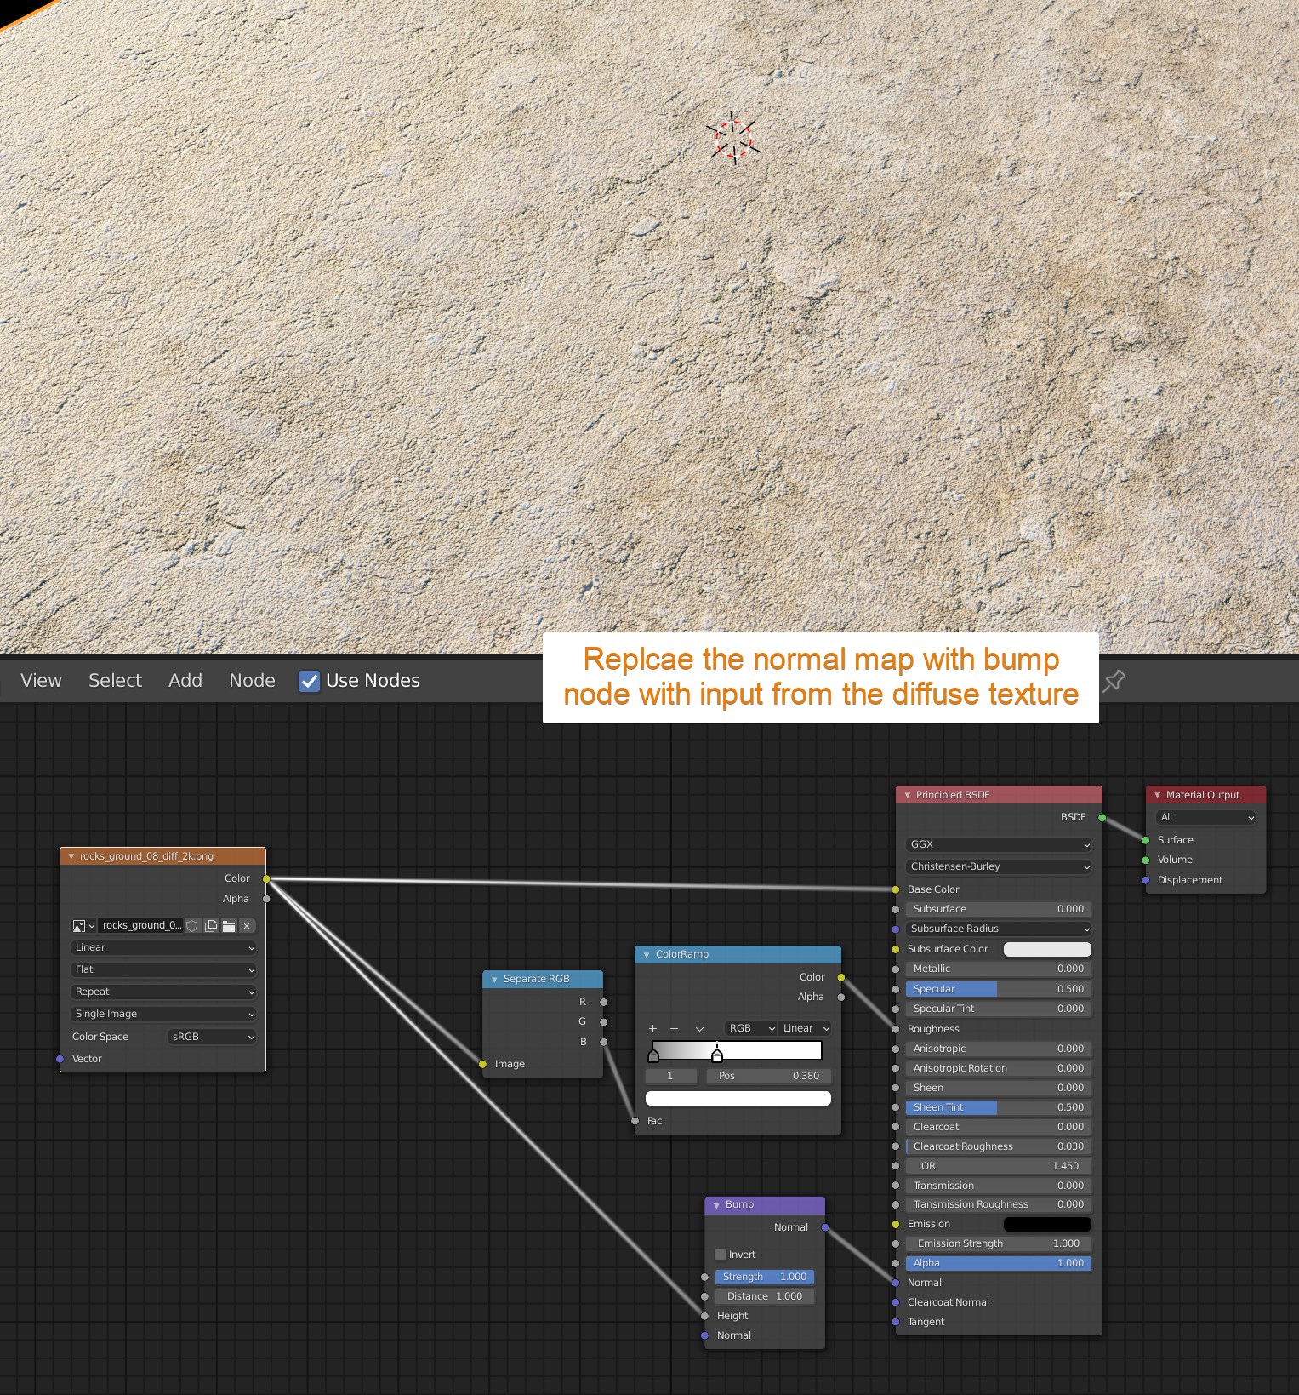Image resolution: width=1299 pixels, height=1395 pixels.
Task: Uncheck the Use Nodes checkbox
Action: 309,681
